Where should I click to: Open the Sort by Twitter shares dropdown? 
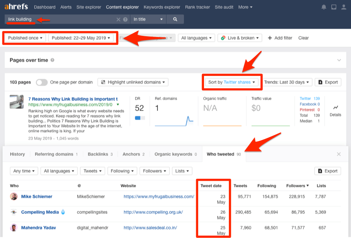point(232,82)
